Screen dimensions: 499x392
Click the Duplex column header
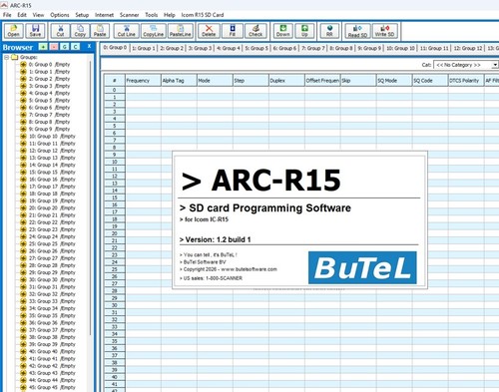286,81
